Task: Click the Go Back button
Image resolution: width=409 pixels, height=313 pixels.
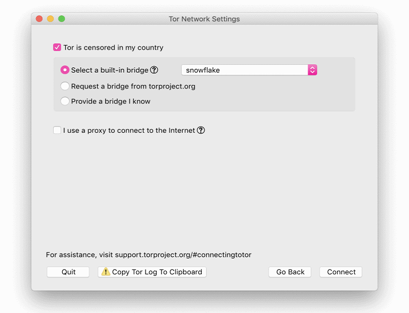Action: tap(290, 272)
